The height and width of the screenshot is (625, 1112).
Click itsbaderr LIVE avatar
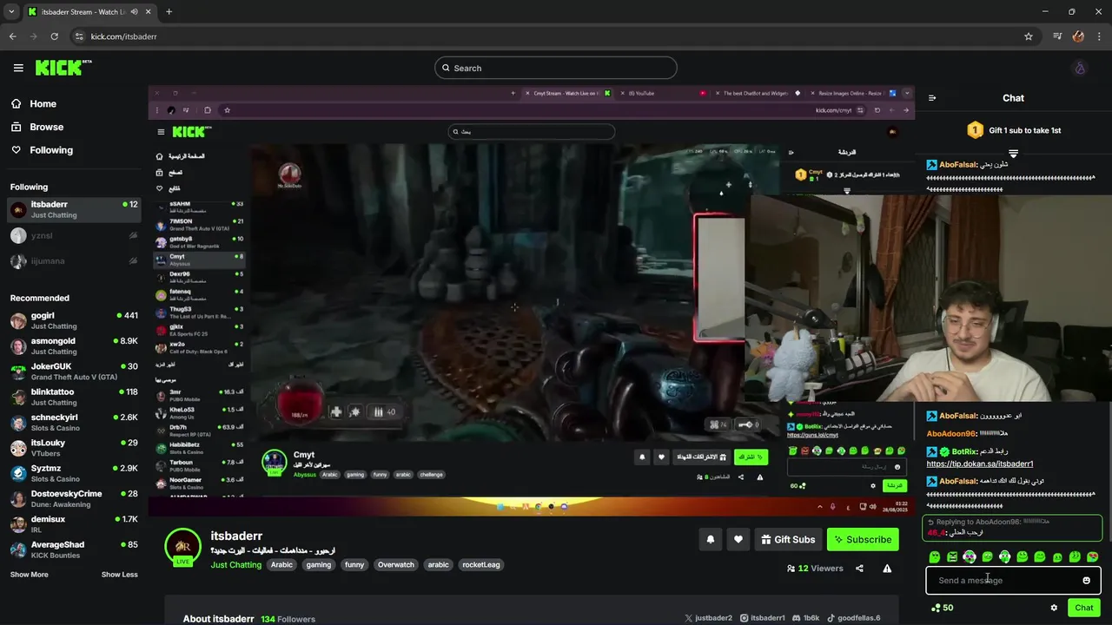click(182, 547)
